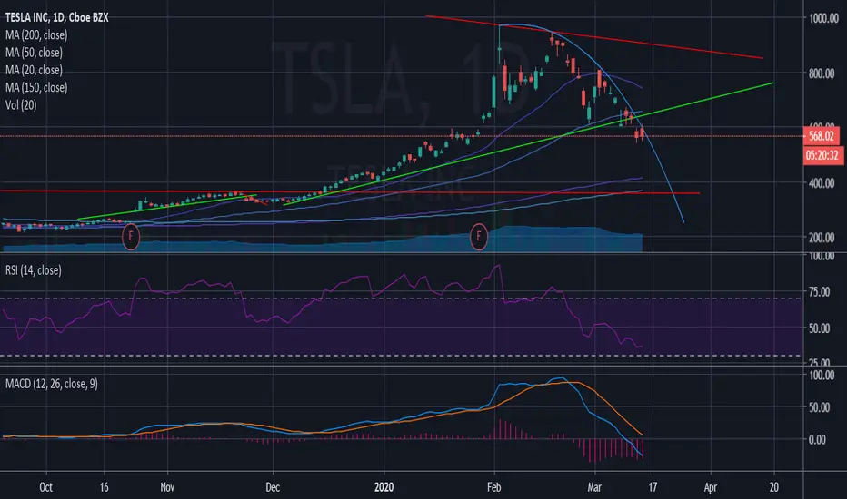This screenshot has height=499, width=847.
Task: Click the 400.00 price axis label
Action: point(822,183)
